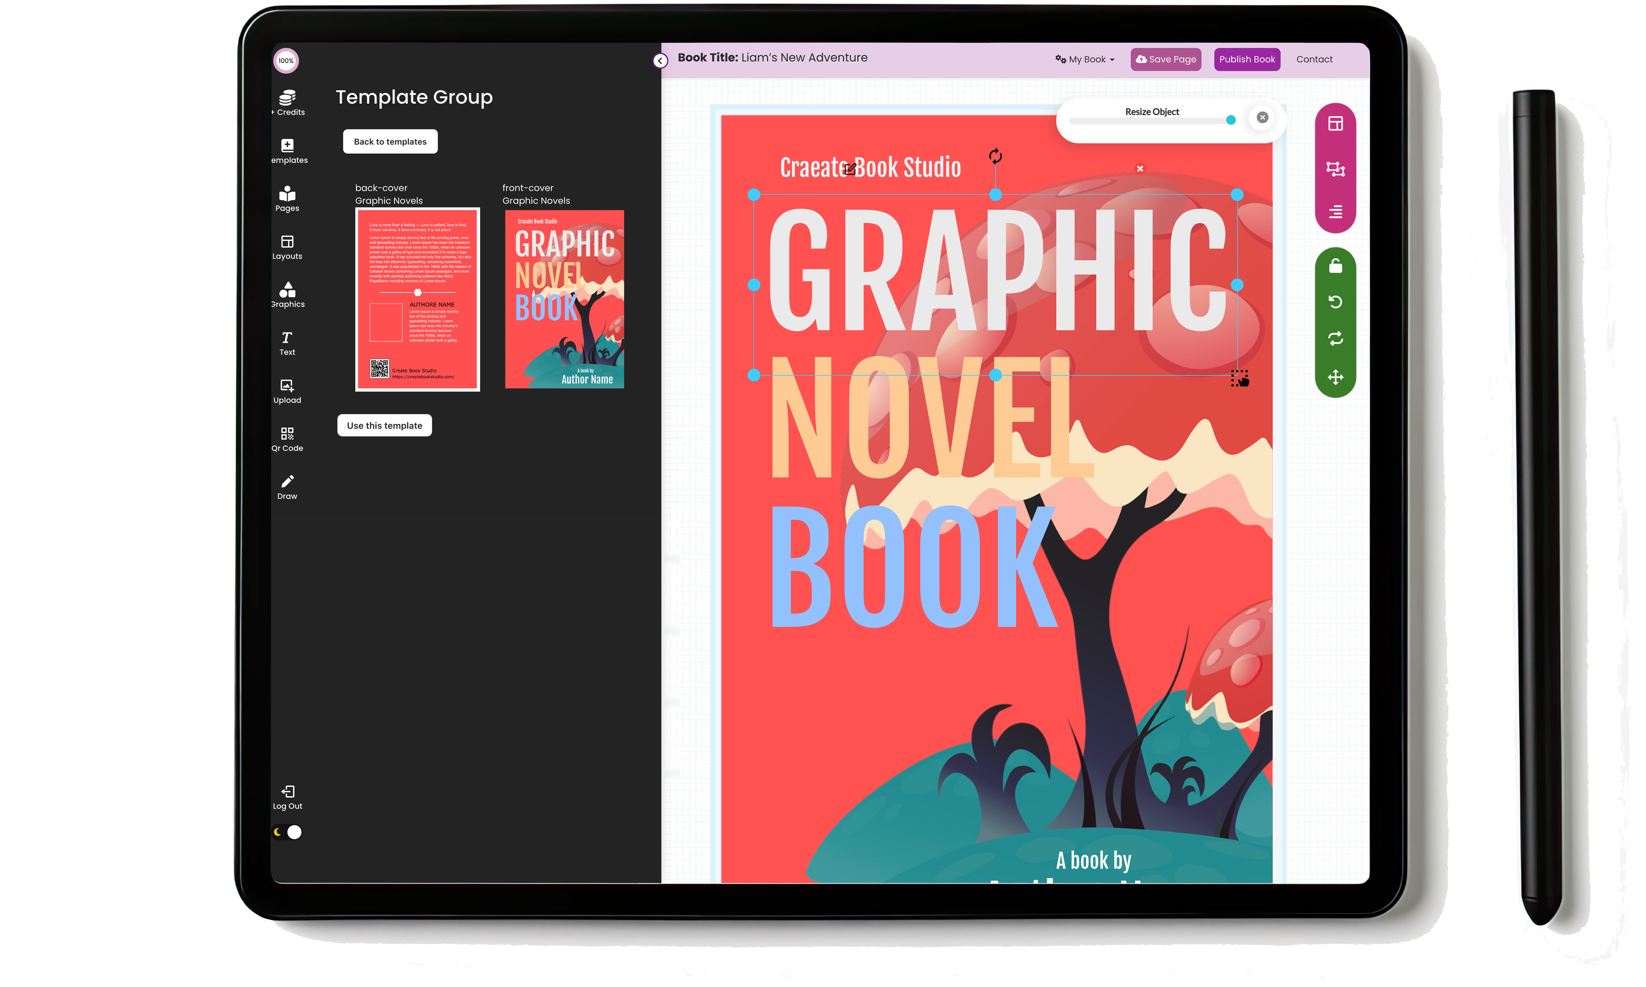Image resolution: width=1646 pixels, height=987 pixels.
Task: Open the Pages panel
Action: (x=287, y=199)
